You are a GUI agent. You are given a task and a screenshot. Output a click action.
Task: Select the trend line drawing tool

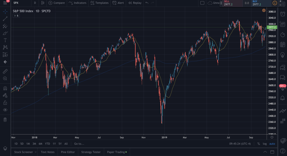[5, 19]
